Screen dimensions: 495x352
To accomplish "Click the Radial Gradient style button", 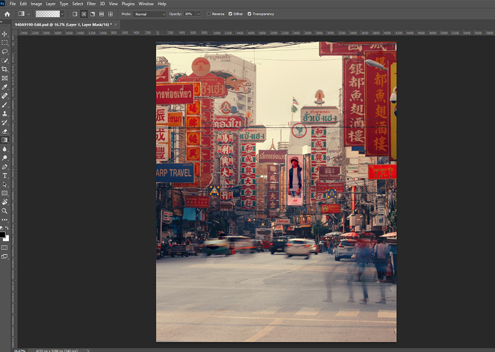I will click(x=84, y=14).
